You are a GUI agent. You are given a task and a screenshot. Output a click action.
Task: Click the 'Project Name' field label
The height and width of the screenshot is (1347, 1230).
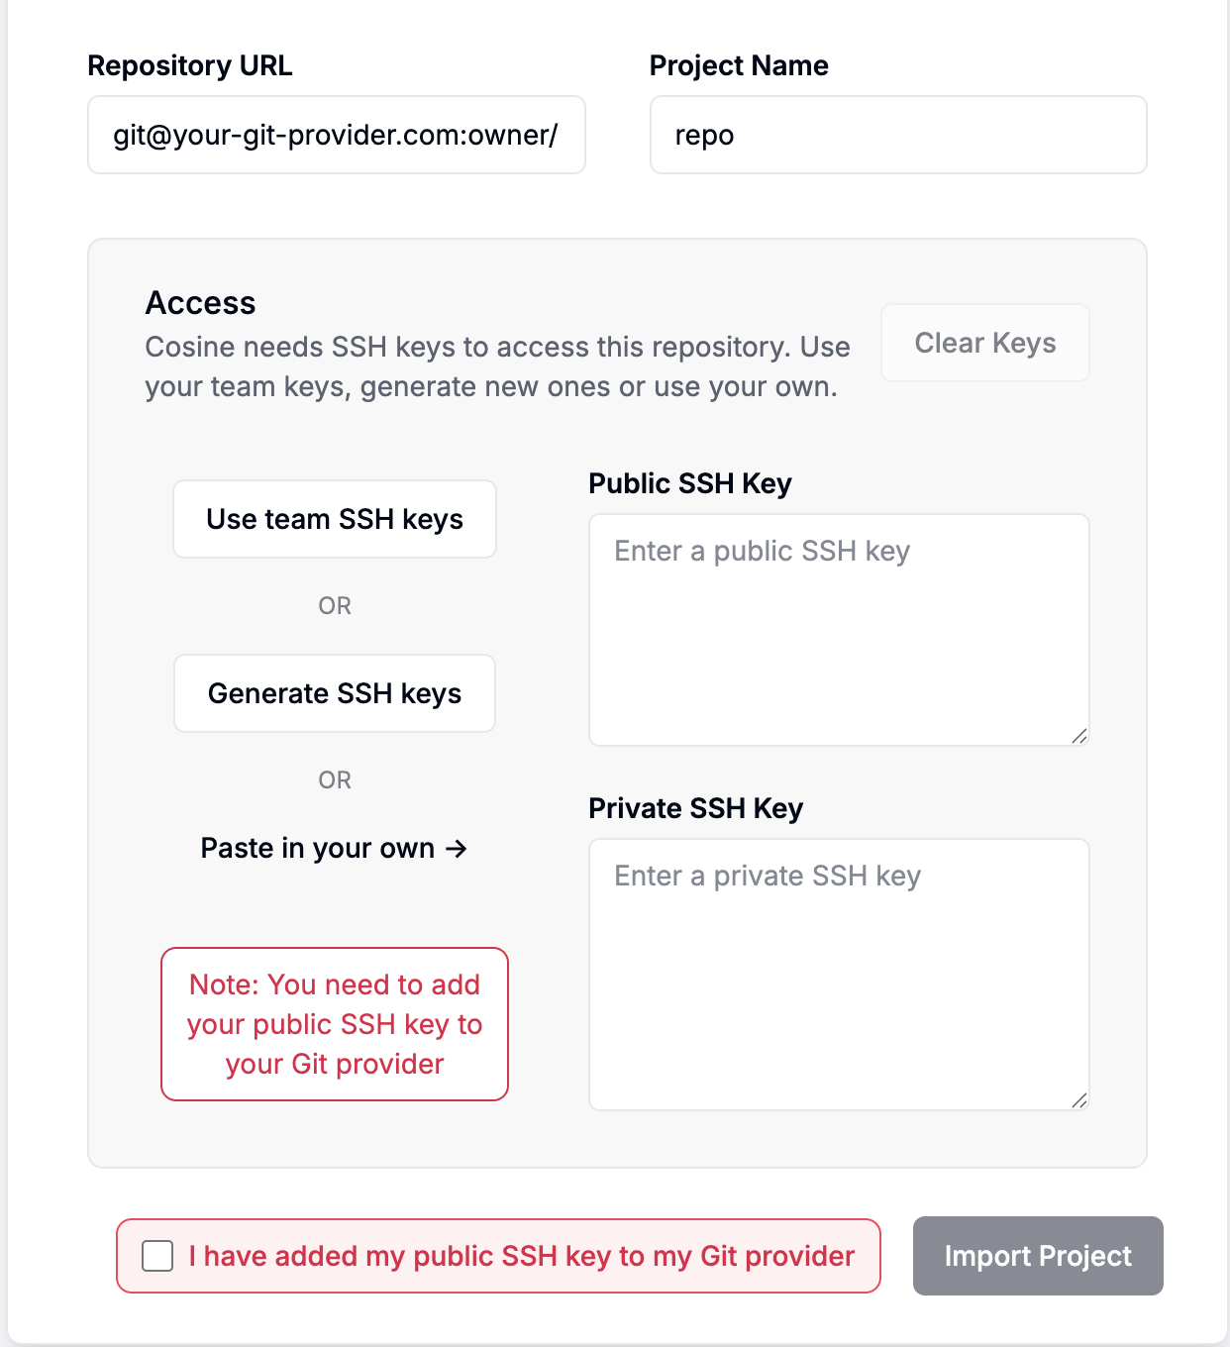point(739,65)
